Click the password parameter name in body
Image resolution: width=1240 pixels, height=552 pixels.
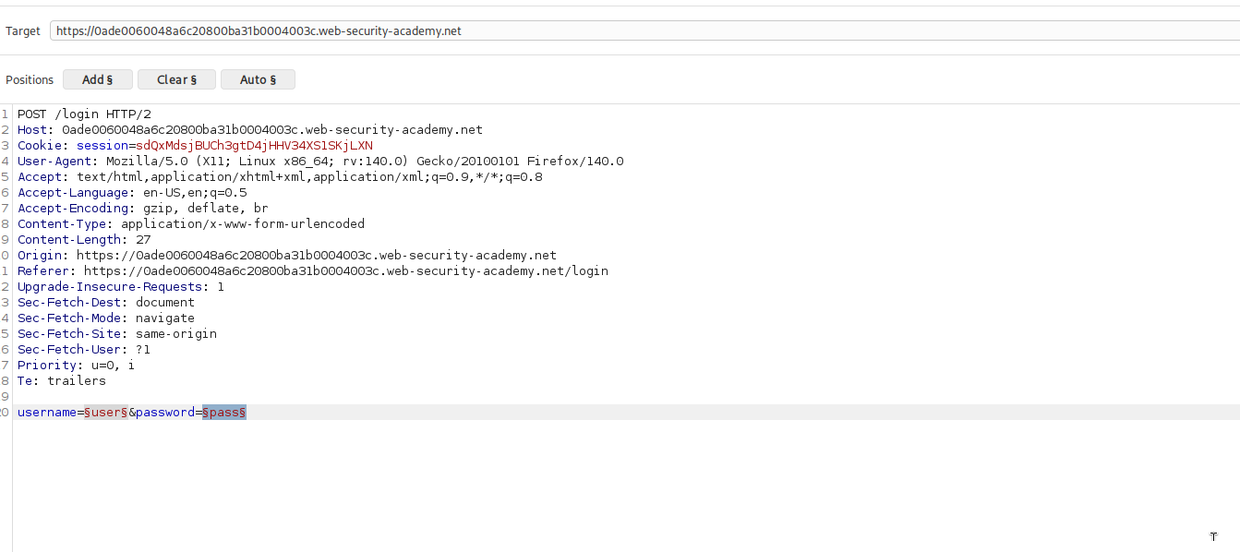165,413
